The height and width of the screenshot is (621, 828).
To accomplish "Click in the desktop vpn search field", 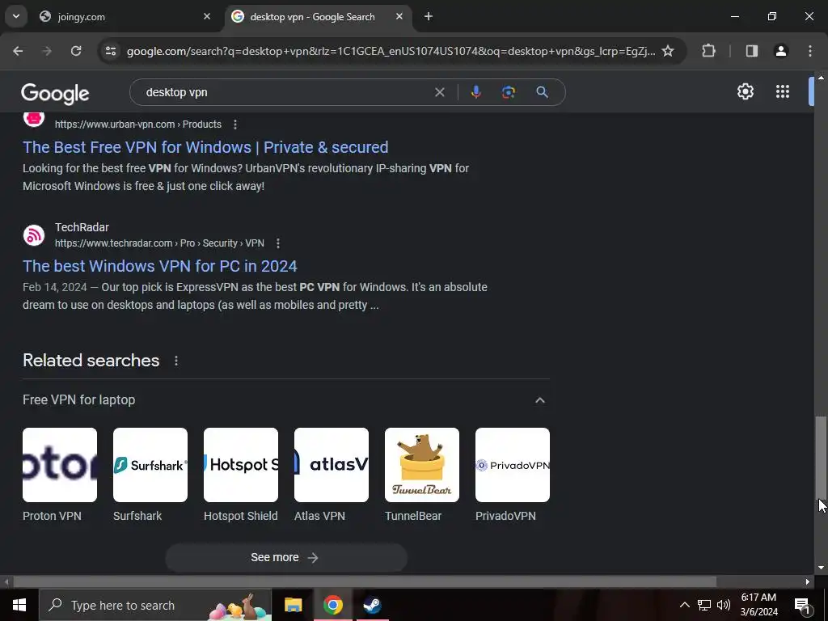I will [285, 92].
